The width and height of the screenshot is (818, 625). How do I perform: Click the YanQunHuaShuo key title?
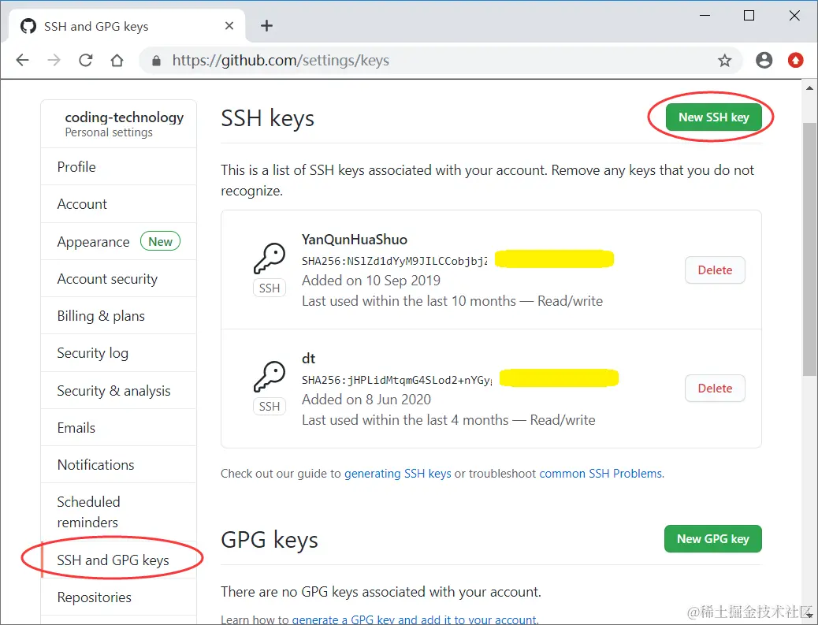click(x=354, y=240)
